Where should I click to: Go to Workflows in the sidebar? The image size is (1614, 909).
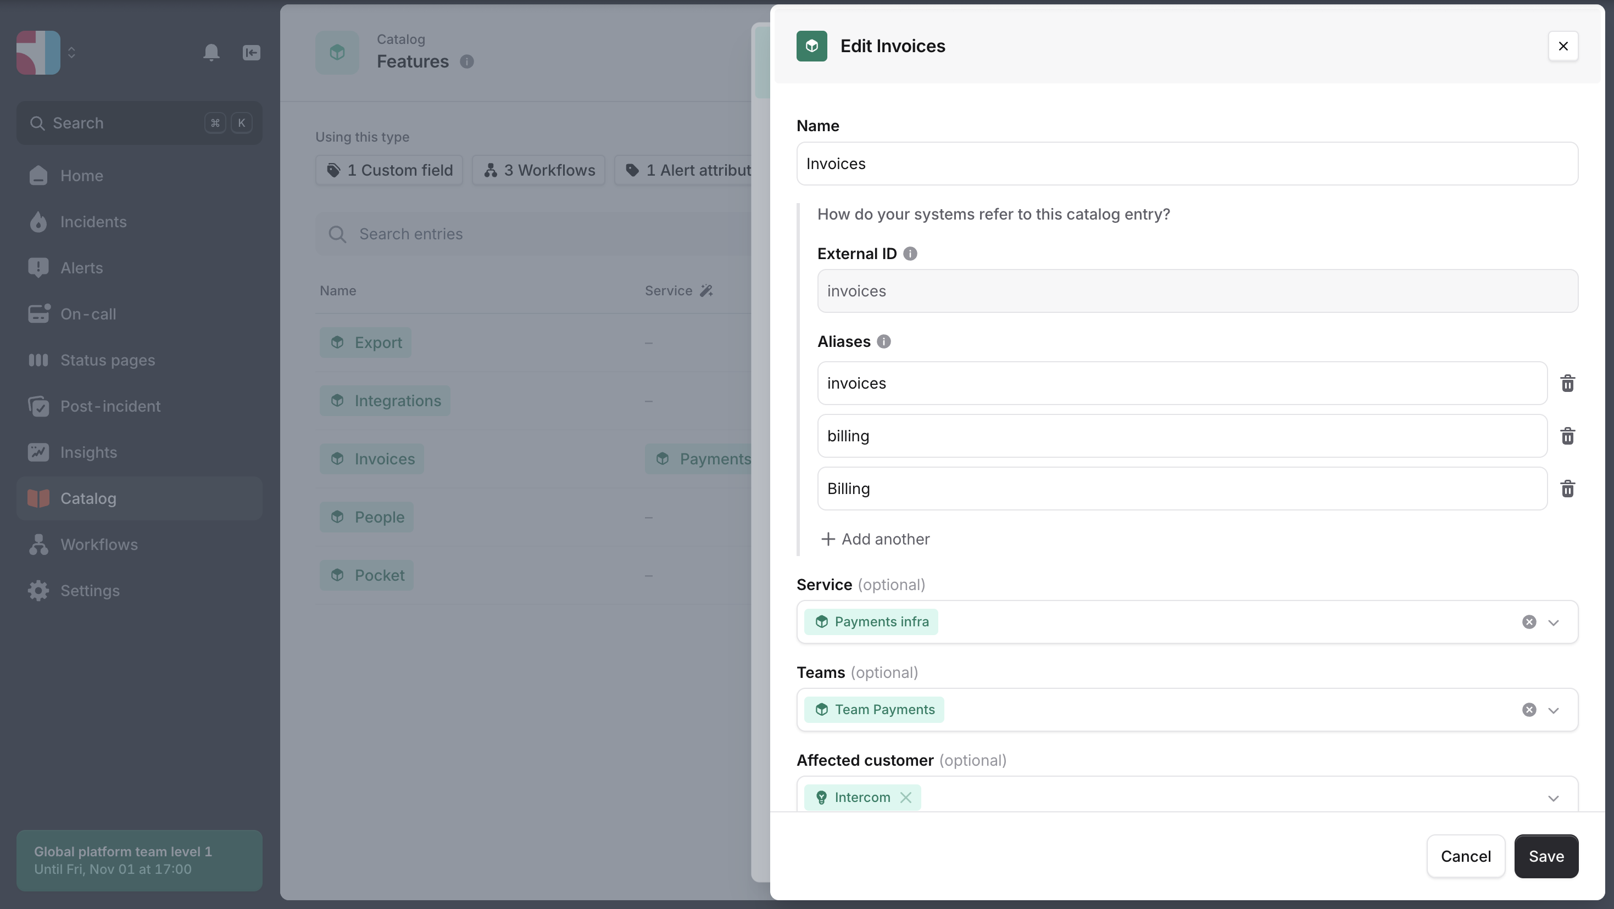click(99, 544)
